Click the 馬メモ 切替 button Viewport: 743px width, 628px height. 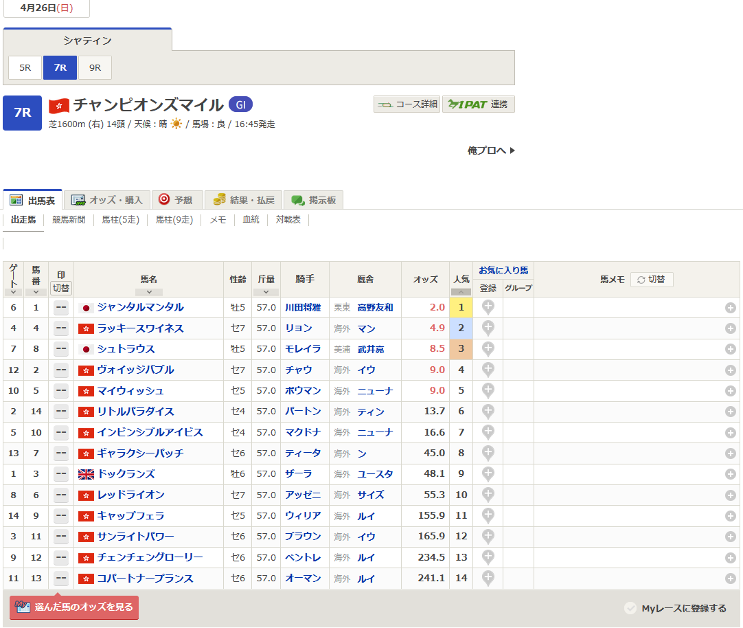click(x=652, y=280)
